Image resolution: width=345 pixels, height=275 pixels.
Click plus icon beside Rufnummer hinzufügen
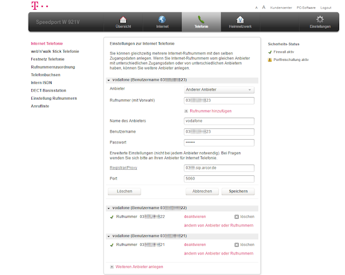point(186,111)
